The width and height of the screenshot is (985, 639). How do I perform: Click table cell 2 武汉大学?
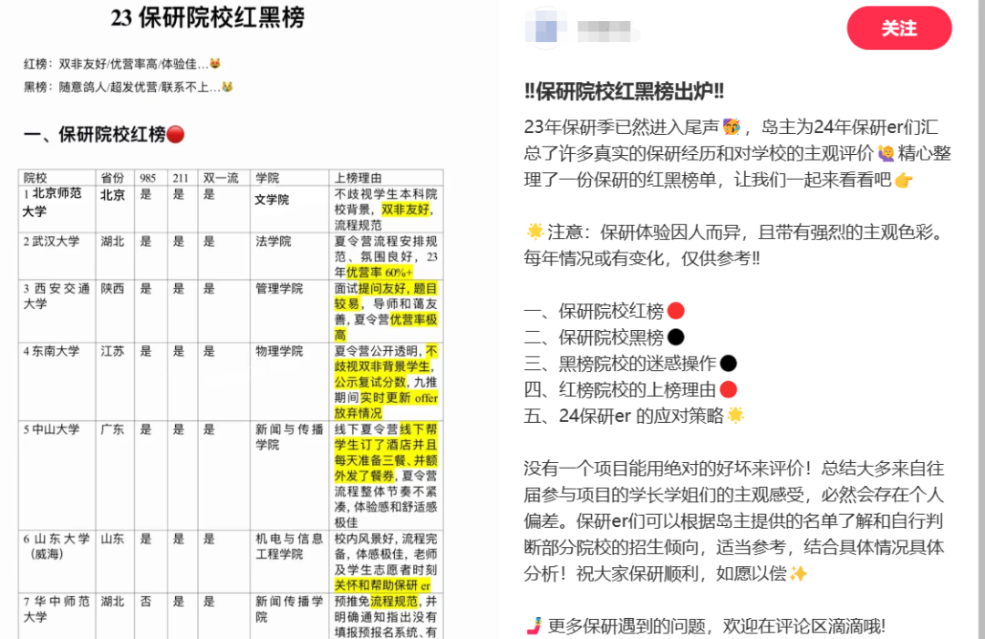coord(57,257)
